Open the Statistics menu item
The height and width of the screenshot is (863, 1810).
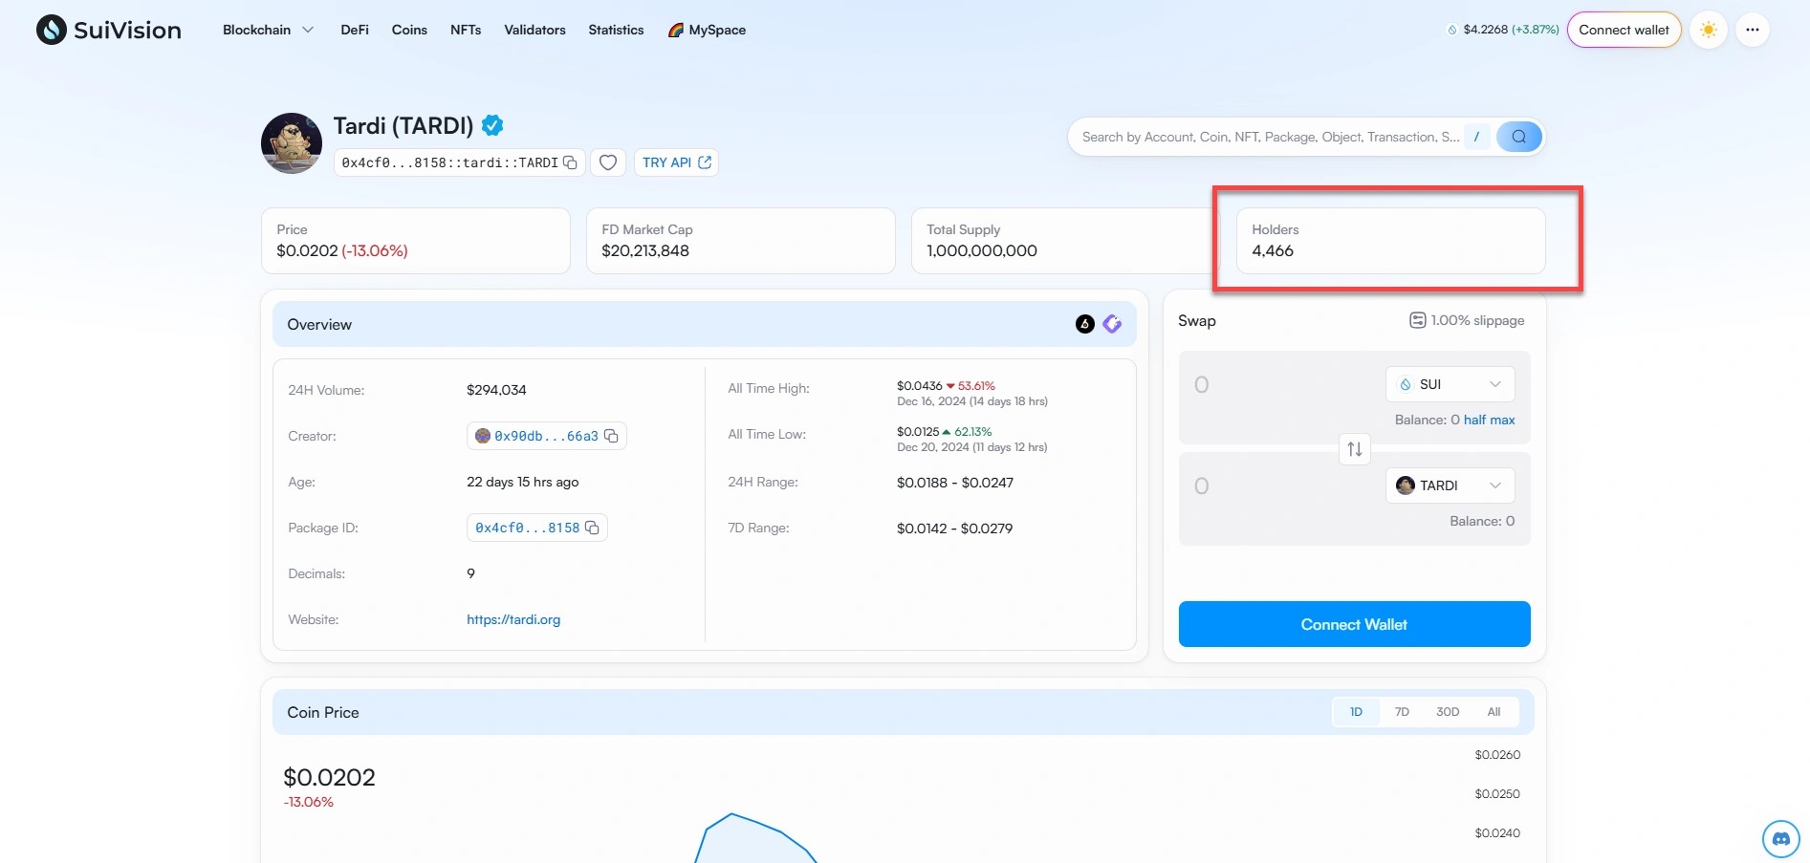(616, 30)
